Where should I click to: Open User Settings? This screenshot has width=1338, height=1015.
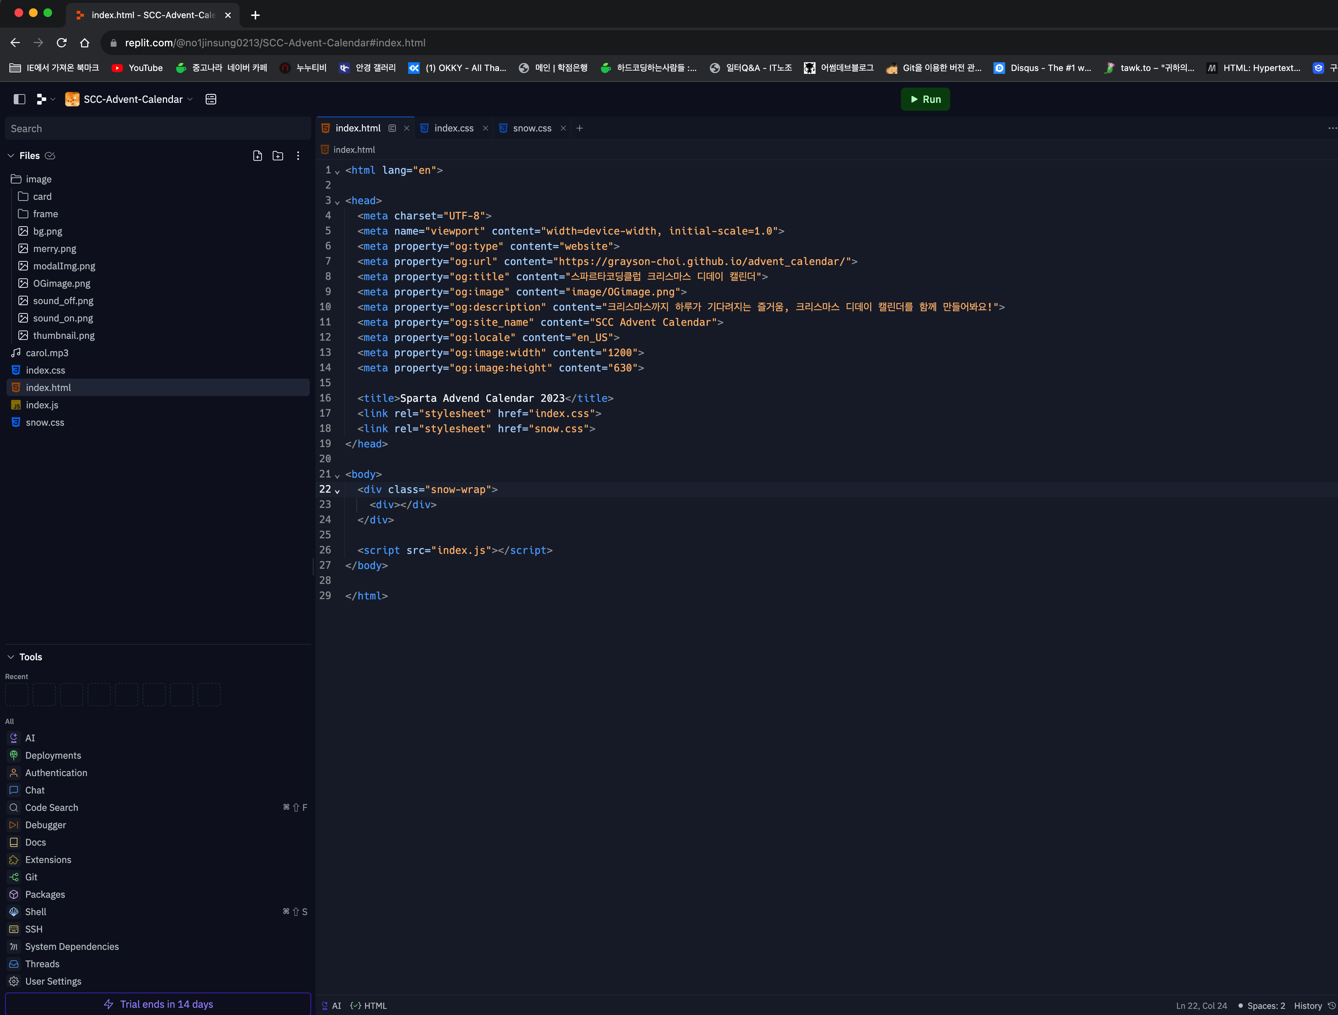[x=158, y=981]
